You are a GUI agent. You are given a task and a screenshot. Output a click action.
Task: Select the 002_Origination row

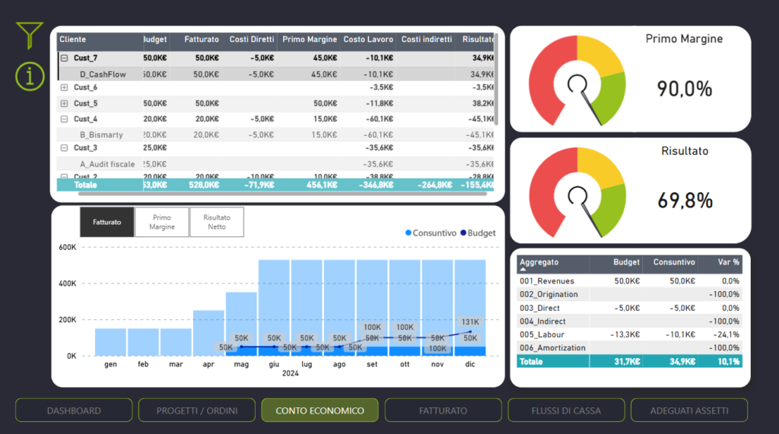point(629,294)
